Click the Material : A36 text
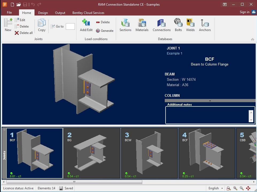Screen dimensions: 257x192 click(178, 85)
